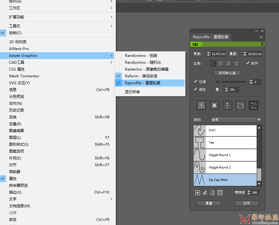
Task: Click the profile list scrollbar up arrow
Action: point(259,128)
